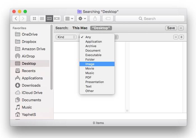Choose Presentation from the kind menu
The image size is (196, 138).
(x=97, y=82)
